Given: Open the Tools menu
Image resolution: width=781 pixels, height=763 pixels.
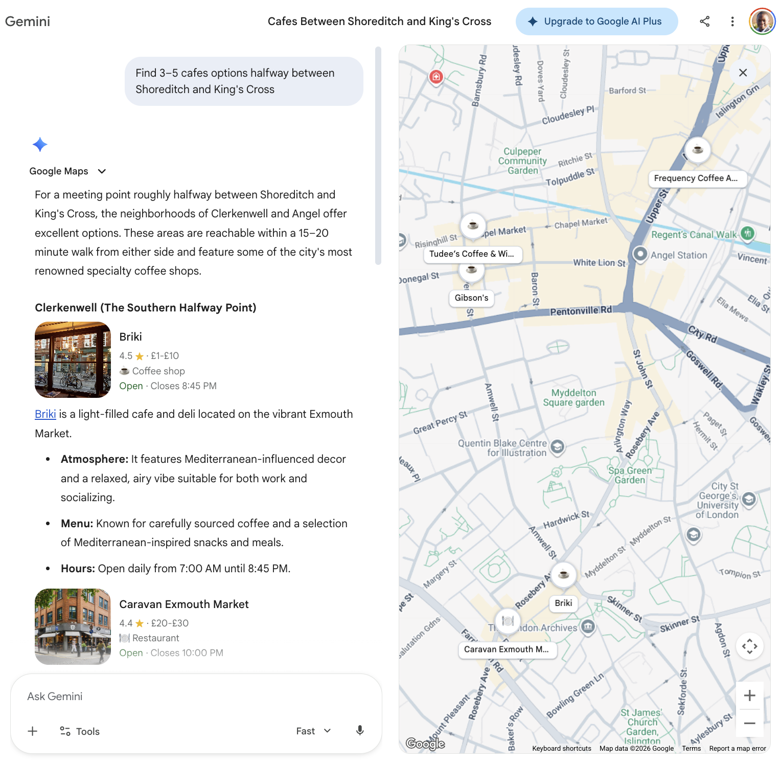Looking at the screenshot, I should tap(80, 731).
